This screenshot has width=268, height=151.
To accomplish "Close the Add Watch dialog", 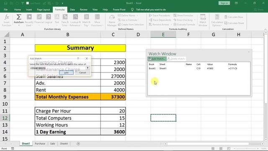I will click(x=87, y=58).
